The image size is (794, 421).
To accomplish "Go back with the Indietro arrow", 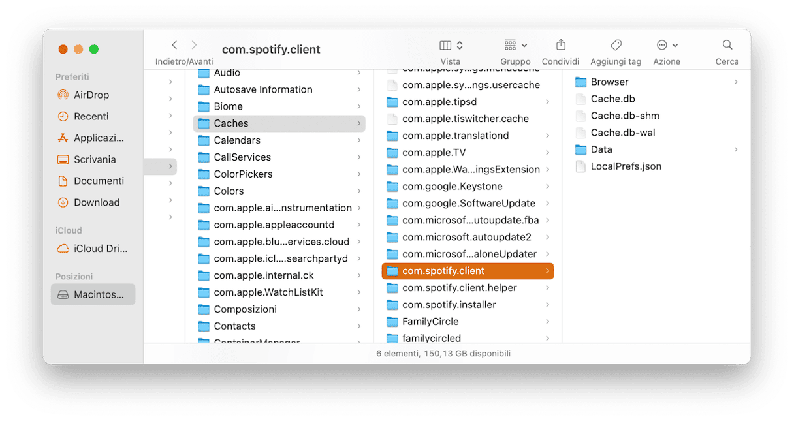I will point(174,45).
